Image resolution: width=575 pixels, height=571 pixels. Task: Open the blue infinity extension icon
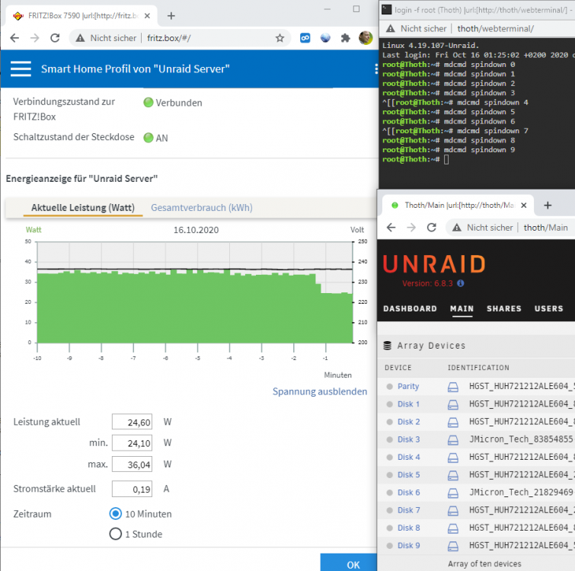(x=305, y=38)
